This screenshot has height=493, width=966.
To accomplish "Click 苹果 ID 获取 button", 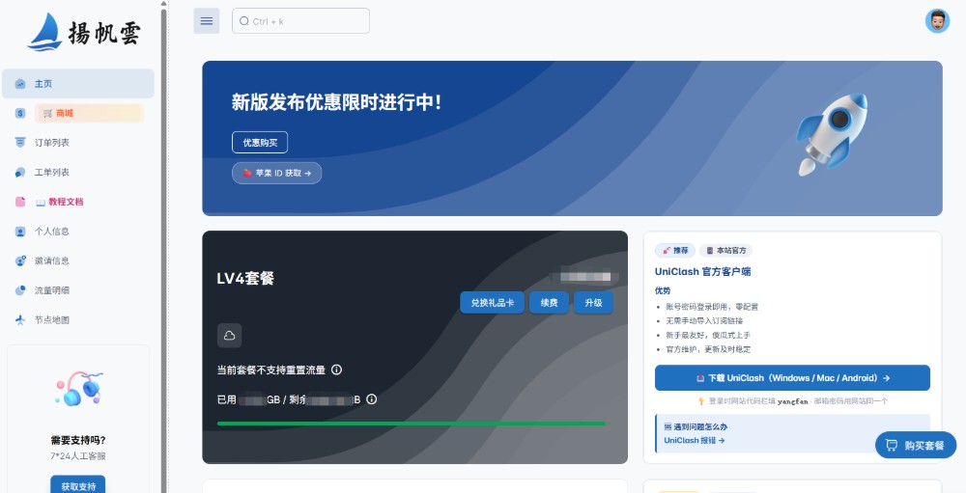I will [276, 173].
